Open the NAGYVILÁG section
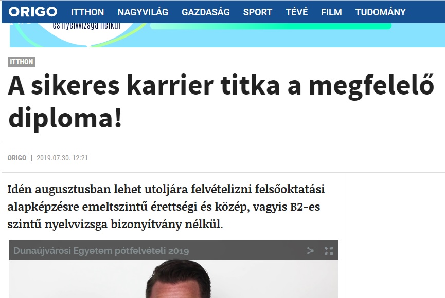This screenshot has height=298, width=445. click(143, 12)
